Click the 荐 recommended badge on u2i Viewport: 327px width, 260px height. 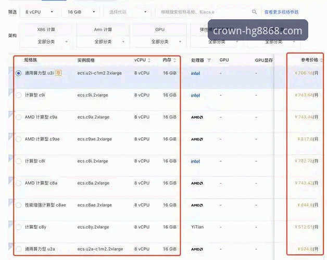pos(58,73)
